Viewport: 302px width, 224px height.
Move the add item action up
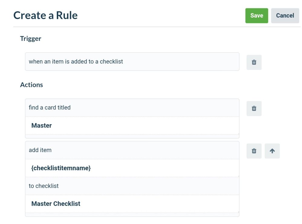click(272, 151)
